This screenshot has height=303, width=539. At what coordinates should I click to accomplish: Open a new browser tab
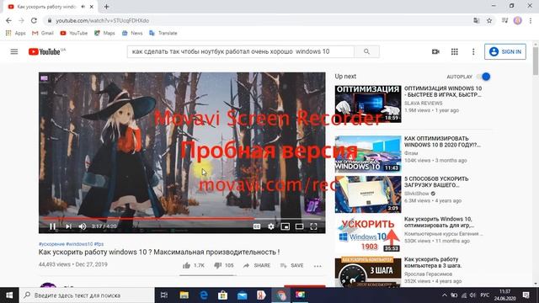click(x=106, y=7)
